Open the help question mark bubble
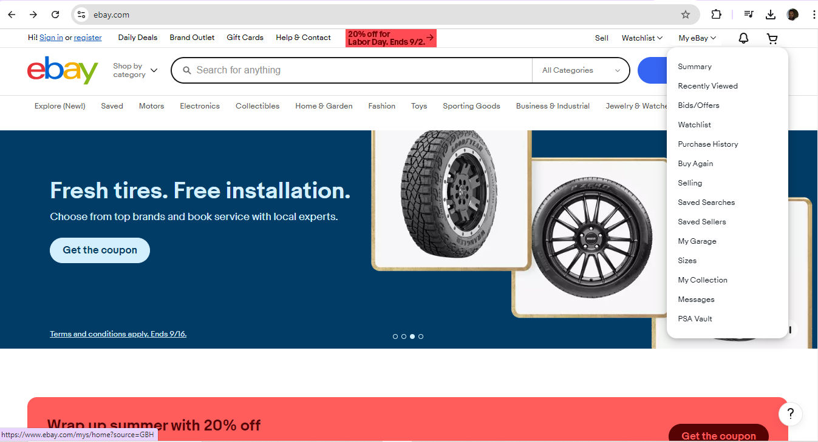Viewport: 818px width, 442px height. click(x=790, y=414)
